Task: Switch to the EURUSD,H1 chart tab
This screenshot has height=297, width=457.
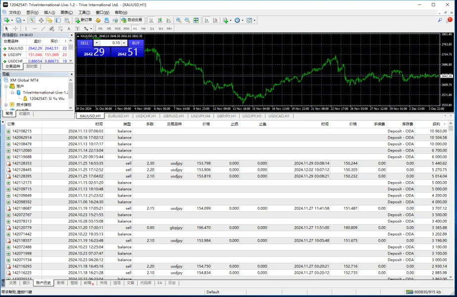Action: pyautogui.click(x=118, y=116)
